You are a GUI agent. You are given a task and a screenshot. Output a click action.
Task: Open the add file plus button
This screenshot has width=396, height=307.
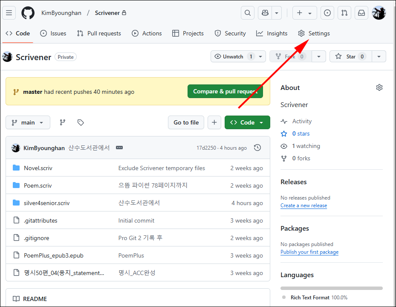[x=214, y=122]
